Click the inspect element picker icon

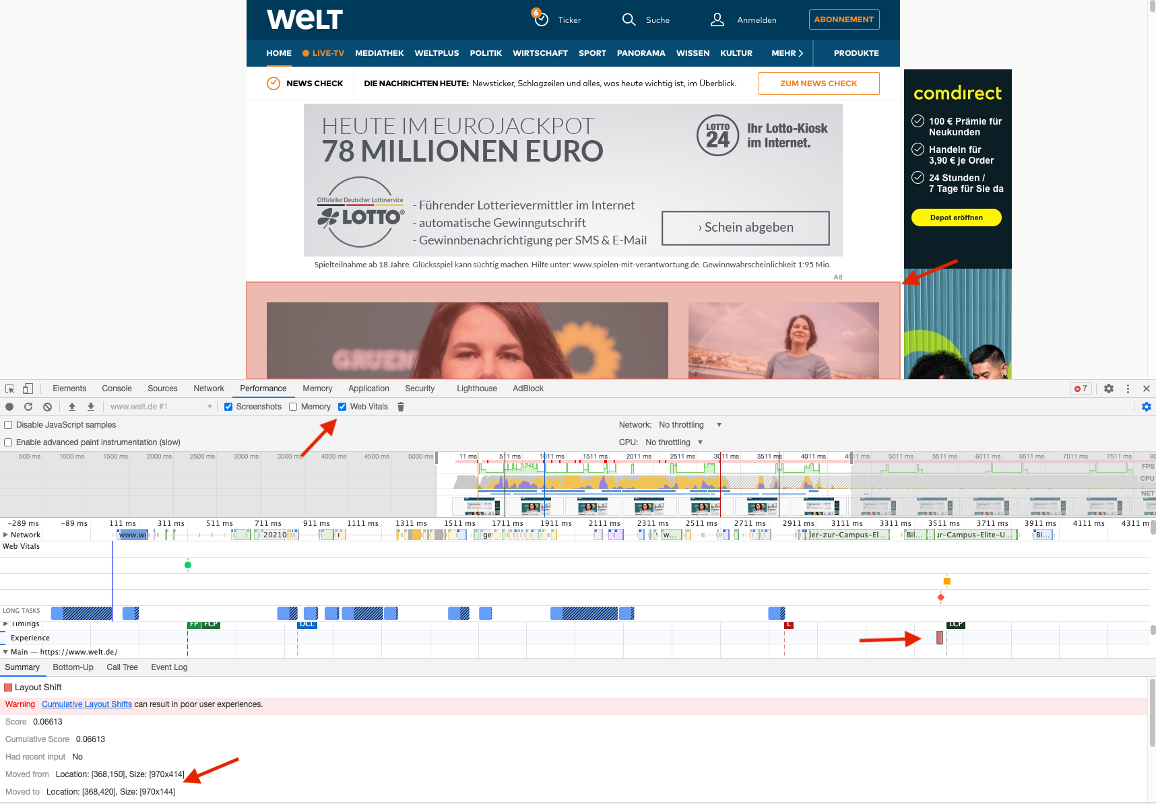(9, 389)
